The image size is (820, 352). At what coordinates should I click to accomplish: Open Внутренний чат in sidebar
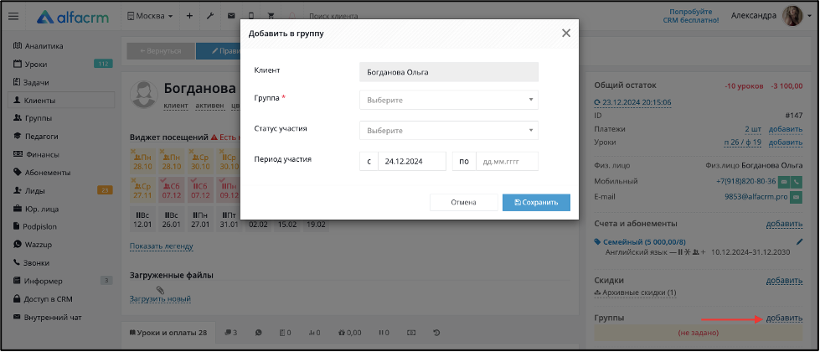tap(48, 318)
